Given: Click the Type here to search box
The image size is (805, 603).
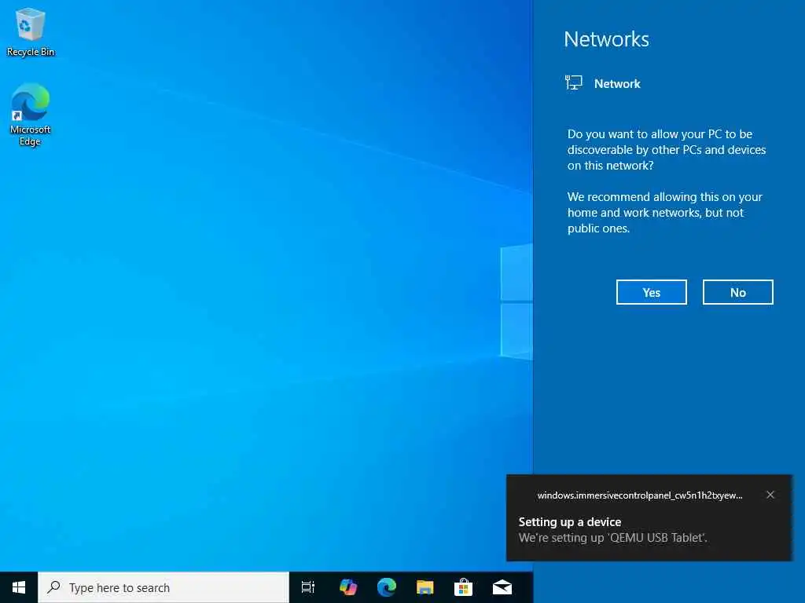Looking at the screenshot, I should click(164, 587).
